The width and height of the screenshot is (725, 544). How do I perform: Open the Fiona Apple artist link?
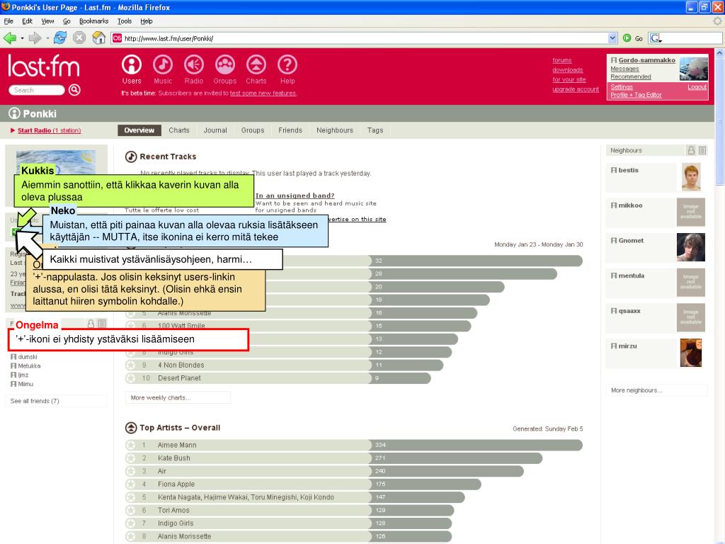click(x=176, y=484)
